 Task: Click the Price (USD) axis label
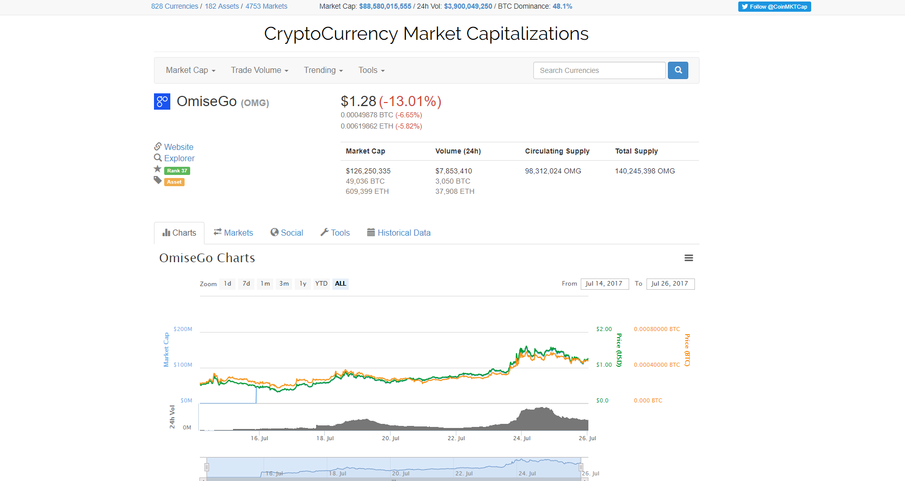(619, 350)
